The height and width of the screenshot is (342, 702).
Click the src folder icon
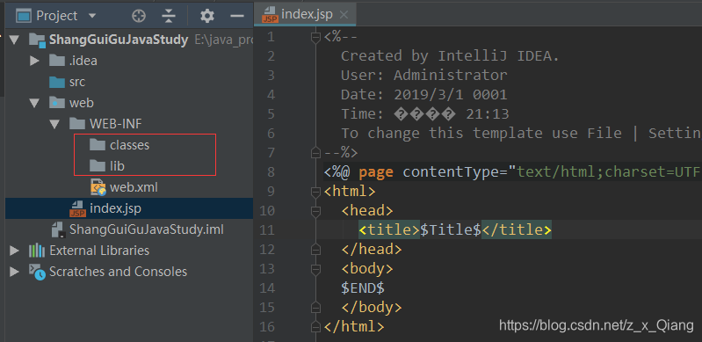[57, 82]
